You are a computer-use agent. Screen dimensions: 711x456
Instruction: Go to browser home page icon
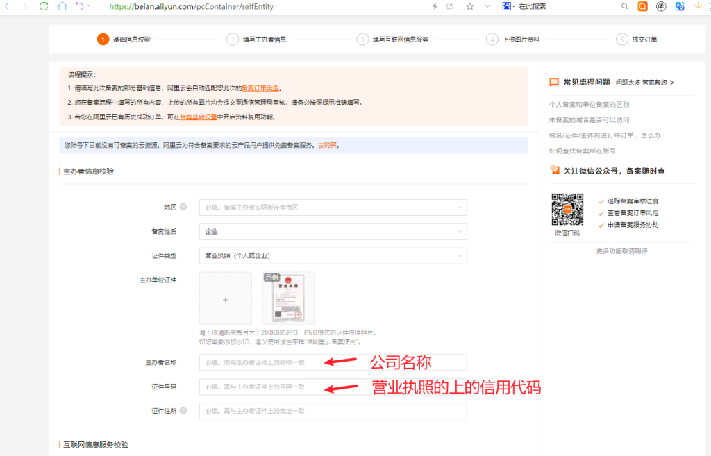tap(62, 6)
